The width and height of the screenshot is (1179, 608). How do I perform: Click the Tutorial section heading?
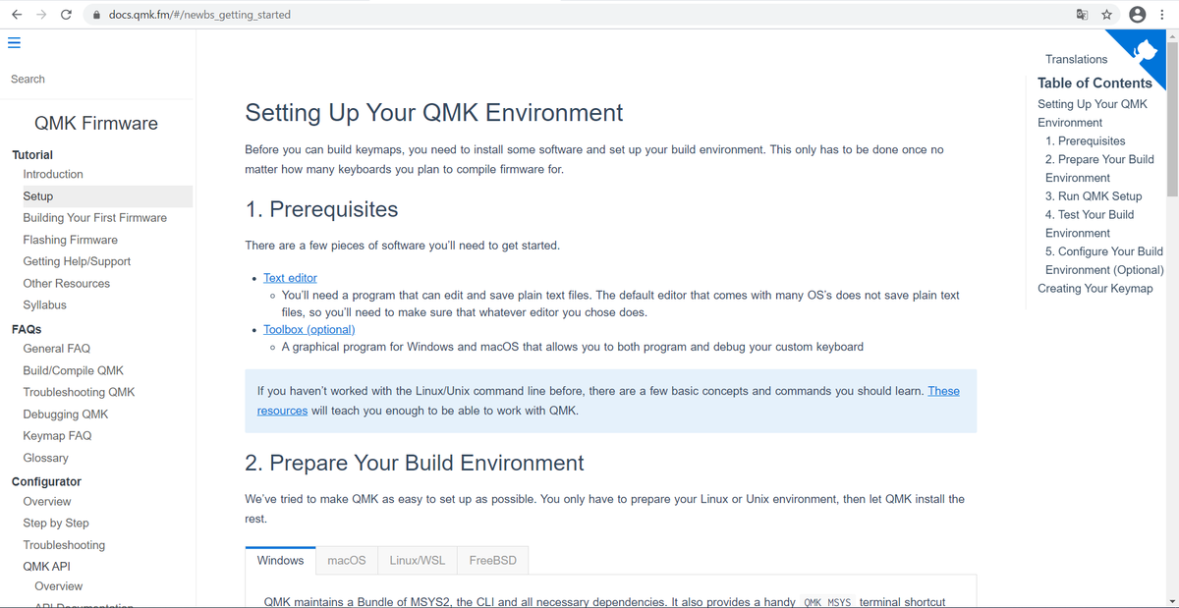(32, 155)
